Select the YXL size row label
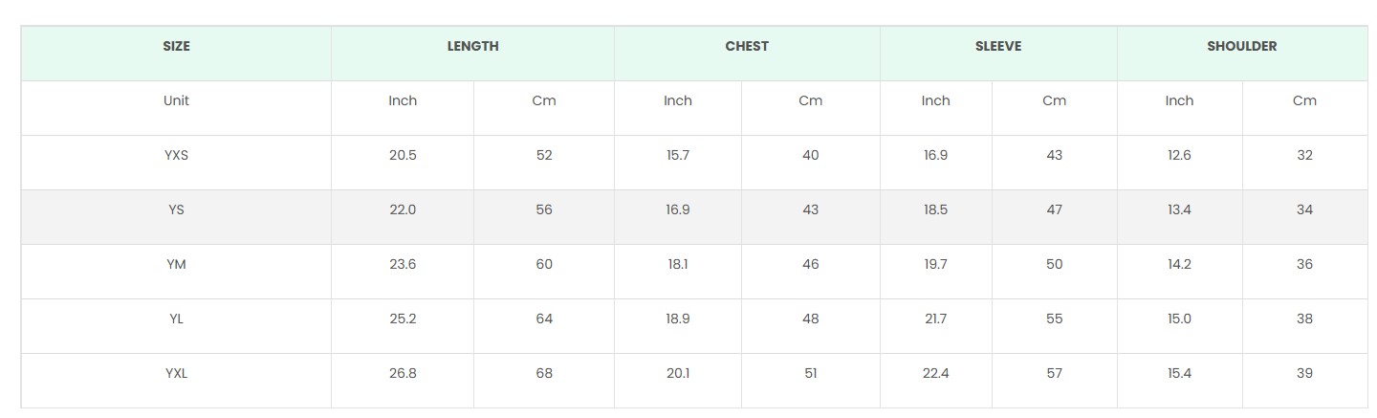1377x418 pixels. tap(176, 373)
